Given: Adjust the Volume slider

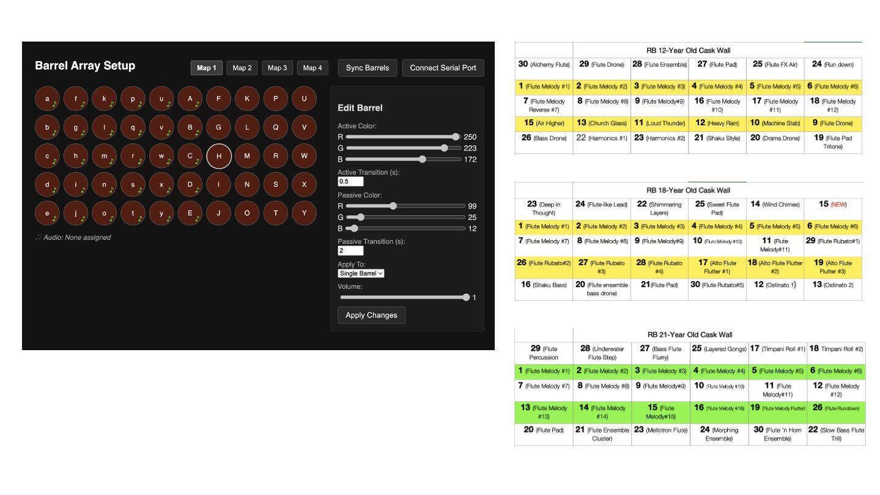Looking at the screenshot, I should pyautogui.click(x=404, y=298).
